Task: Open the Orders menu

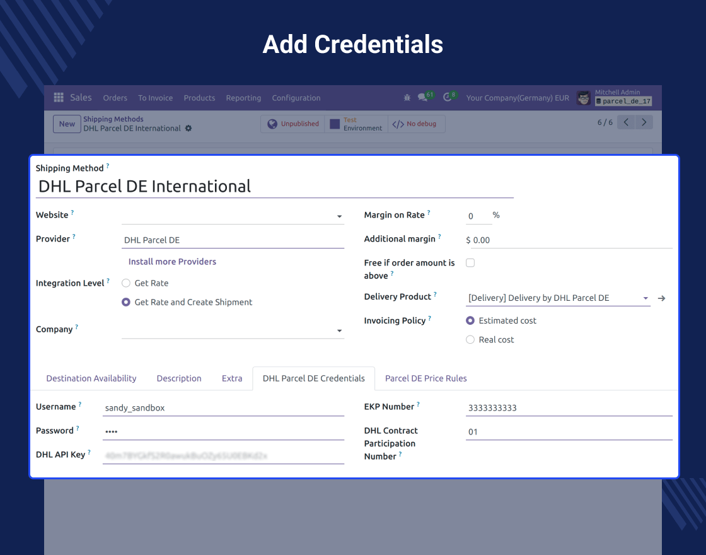Action: tap(115, 98)
